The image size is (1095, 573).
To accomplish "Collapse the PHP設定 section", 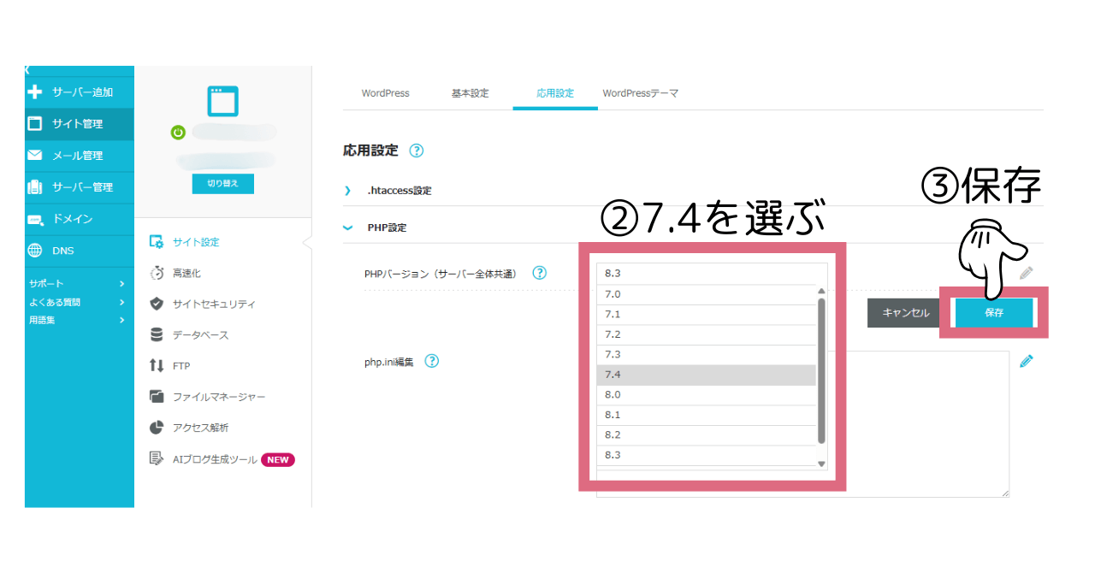I will coord(347,228).
